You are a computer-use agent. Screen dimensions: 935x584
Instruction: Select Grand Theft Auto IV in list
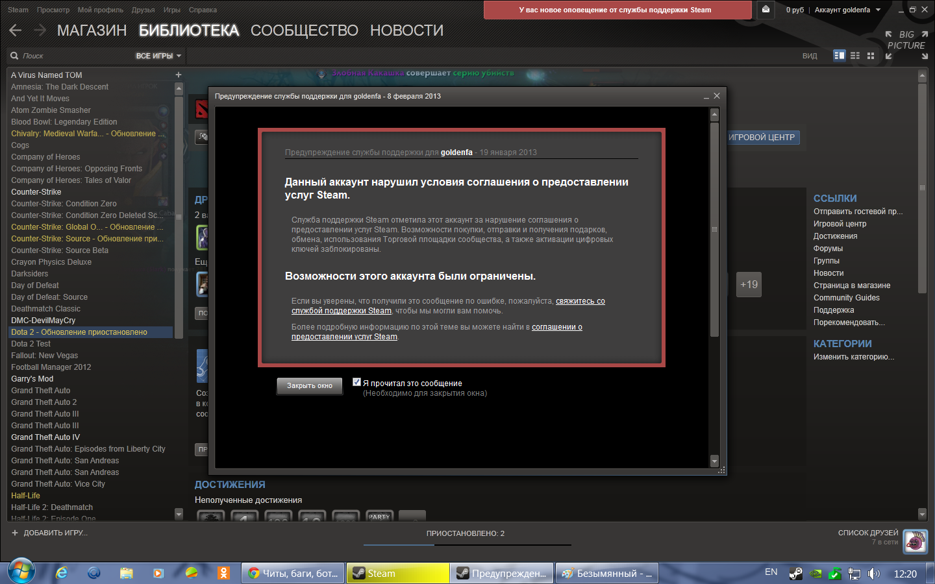[91, 437]
